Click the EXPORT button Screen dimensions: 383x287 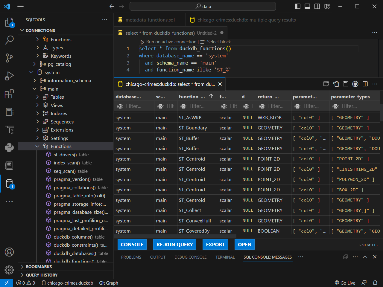pos(215,245)
